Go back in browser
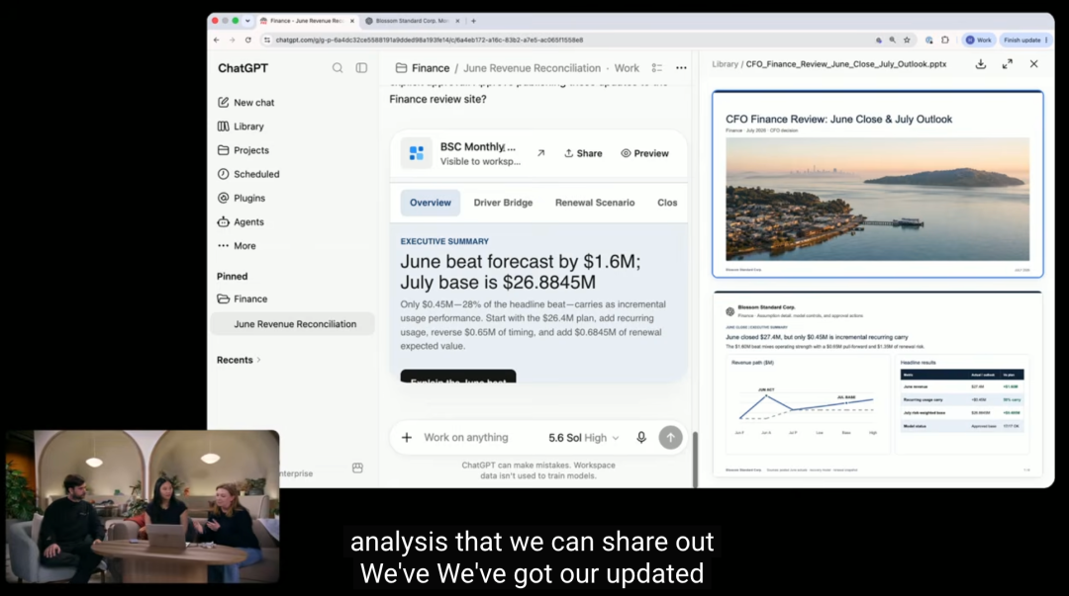The width and height of the screenshot is (1069, 596). click(217, 41)
